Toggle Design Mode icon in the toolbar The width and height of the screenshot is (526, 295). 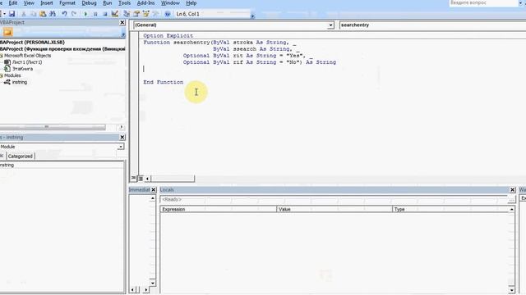tap(115, 14)
